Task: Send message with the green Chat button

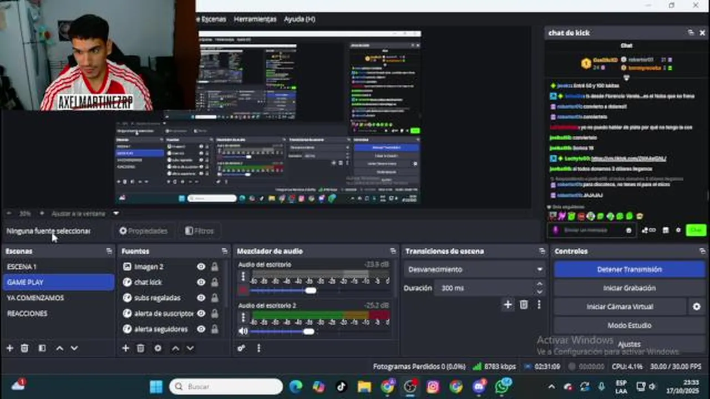Action: (696, 230)
